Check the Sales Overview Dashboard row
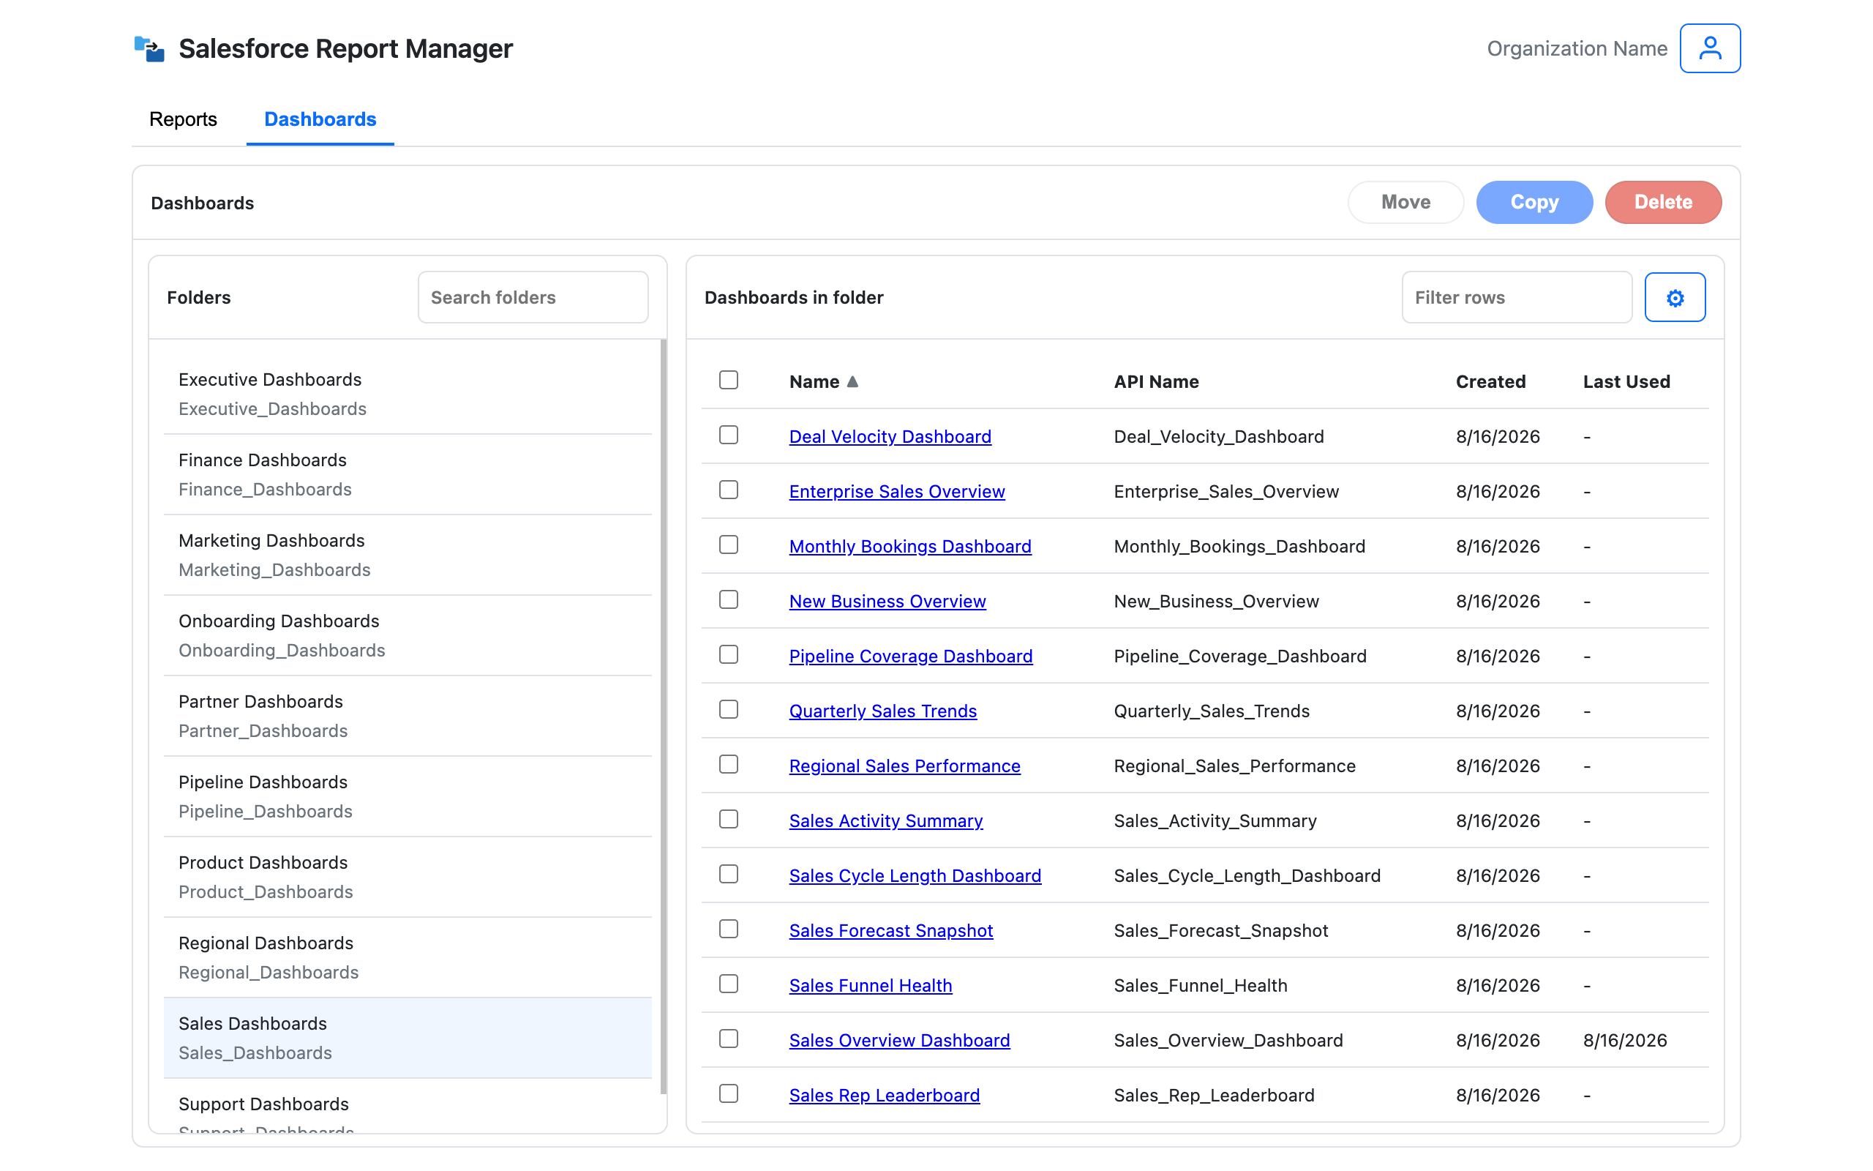 (728, 1040)
